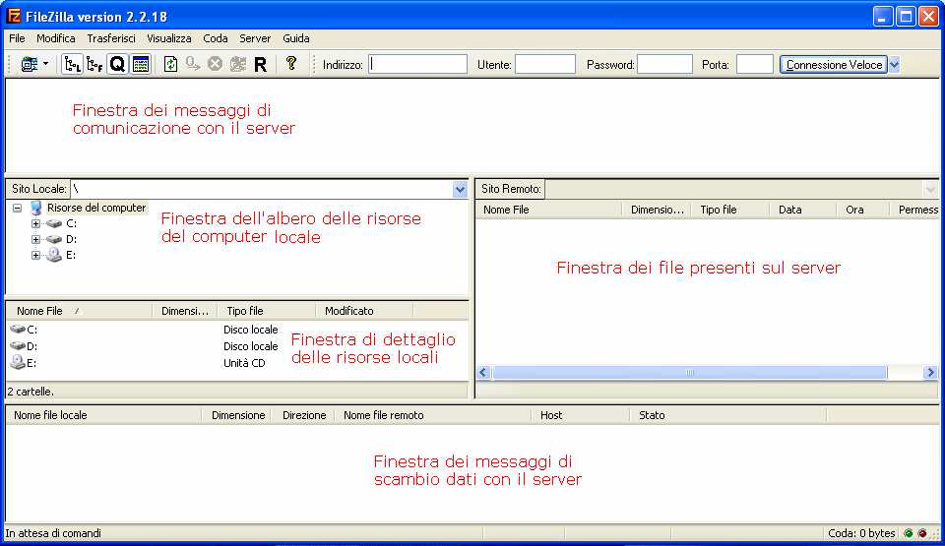Click the cancel operation icon
The image size is (945, 546).
[x=216, y=64]
